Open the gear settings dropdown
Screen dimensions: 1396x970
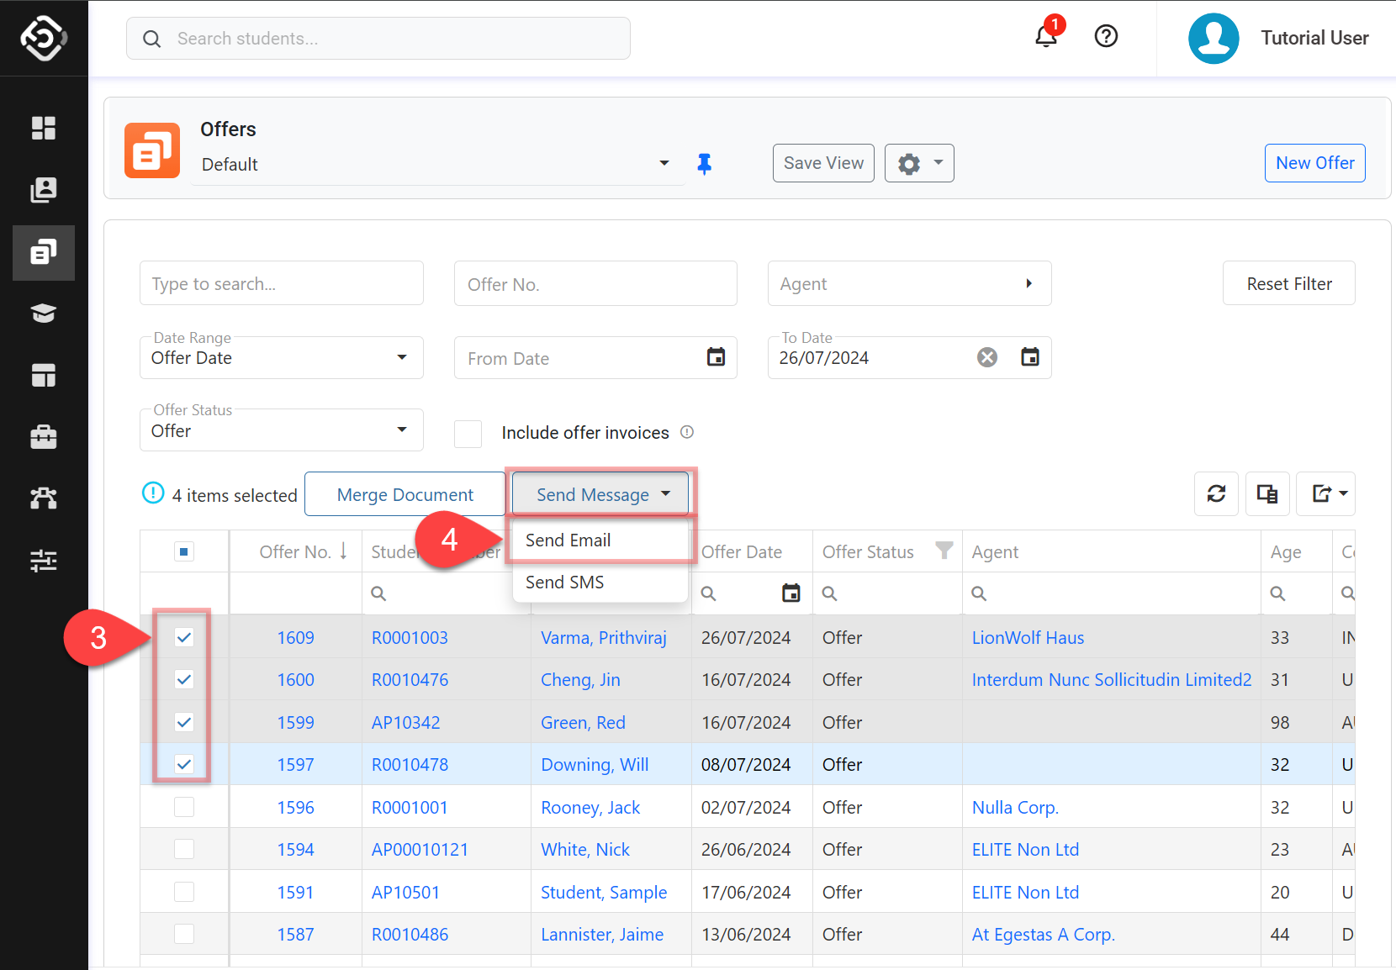pos(919,163)
